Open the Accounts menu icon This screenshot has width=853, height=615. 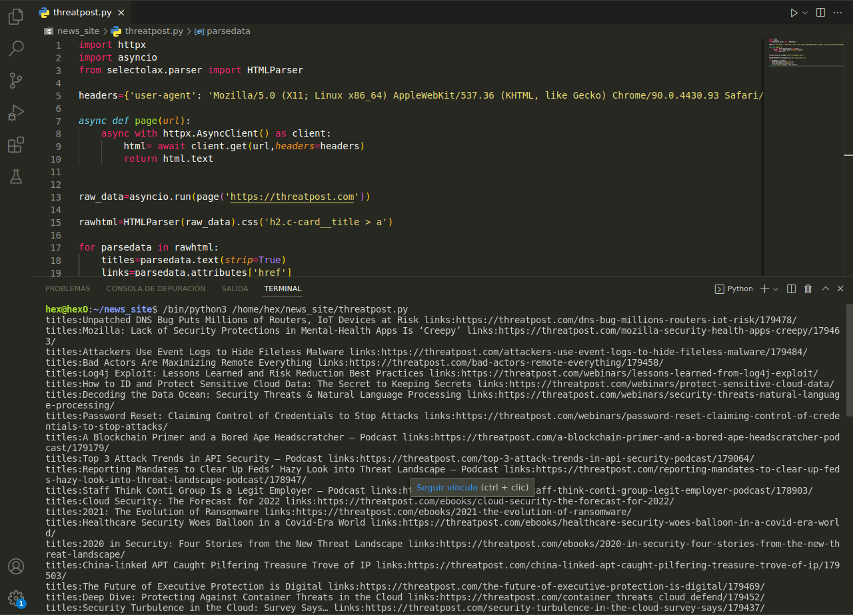pyautogui.click(x=16, y=566)
